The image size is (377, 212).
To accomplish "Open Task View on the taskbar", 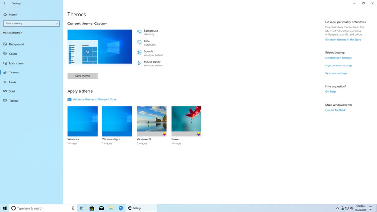I will 82,208.
